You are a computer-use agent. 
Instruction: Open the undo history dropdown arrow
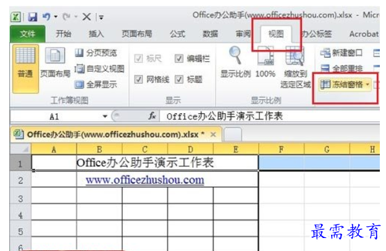click(x=56, y=17)
